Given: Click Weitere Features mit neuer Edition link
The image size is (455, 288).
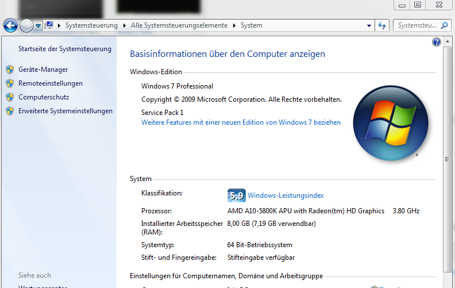Looking at the screenshot, I should (241, 122).
